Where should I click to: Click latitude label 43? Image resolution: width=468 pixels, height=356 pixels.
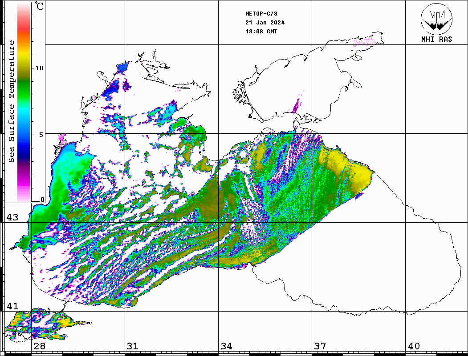tap(12, 217)
